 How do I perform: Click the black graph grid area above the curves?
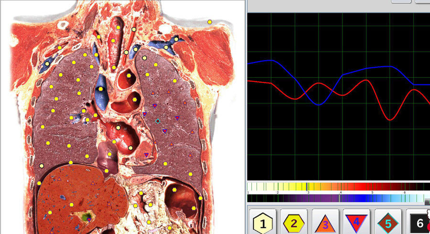(334, 33)
